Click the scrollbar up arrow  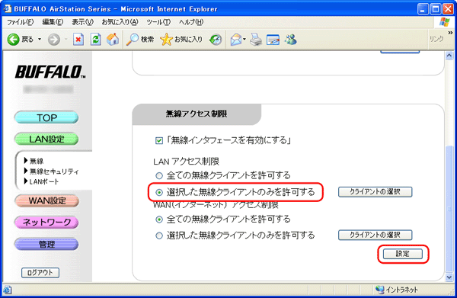pos(449,56)
